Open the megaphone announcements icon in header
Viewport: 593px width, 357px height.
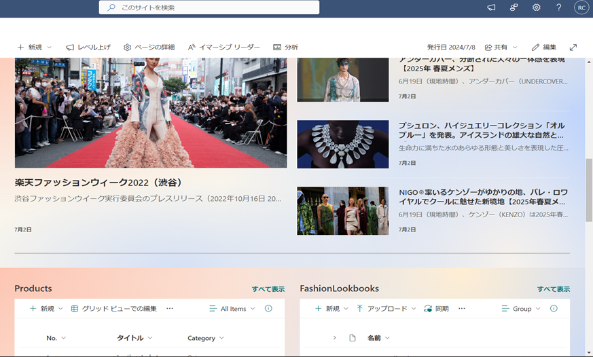tap(491, 7)
